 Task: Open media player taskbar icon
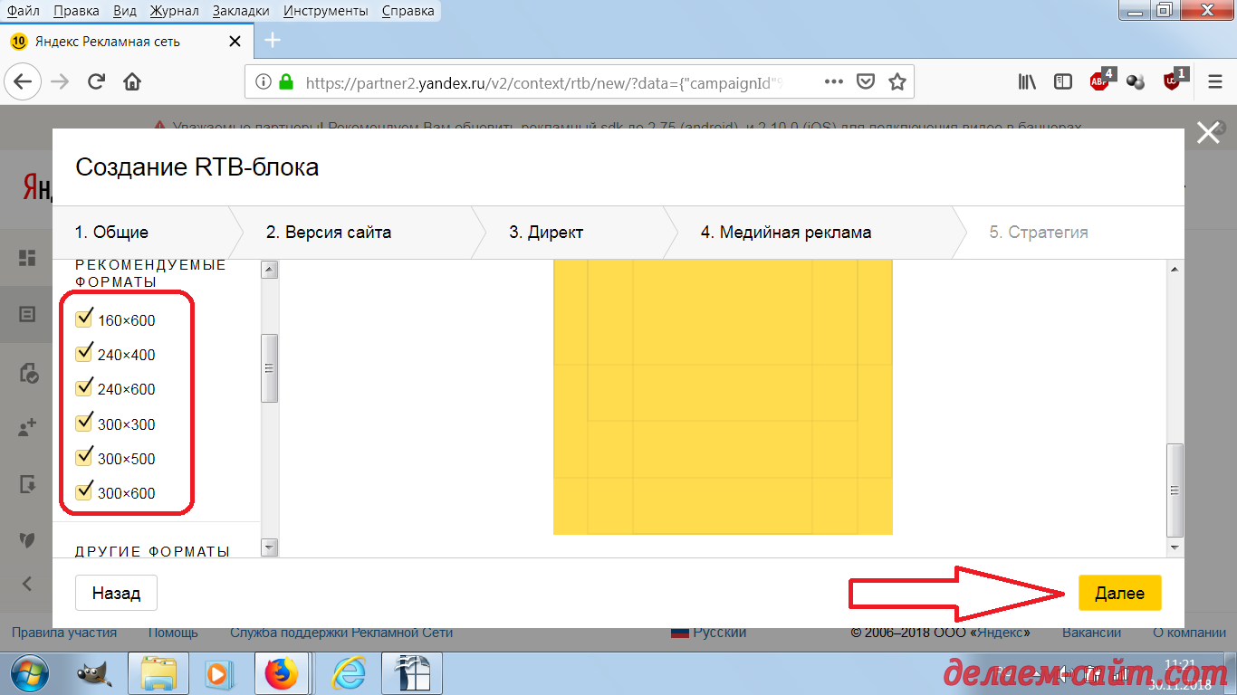pos(217,674)
